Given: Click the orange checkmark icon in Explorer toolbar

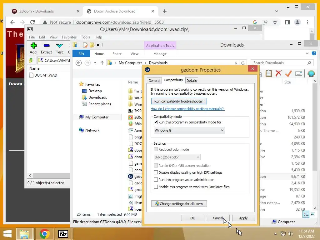Looking at the screenshot, I should tap(288, 73).
